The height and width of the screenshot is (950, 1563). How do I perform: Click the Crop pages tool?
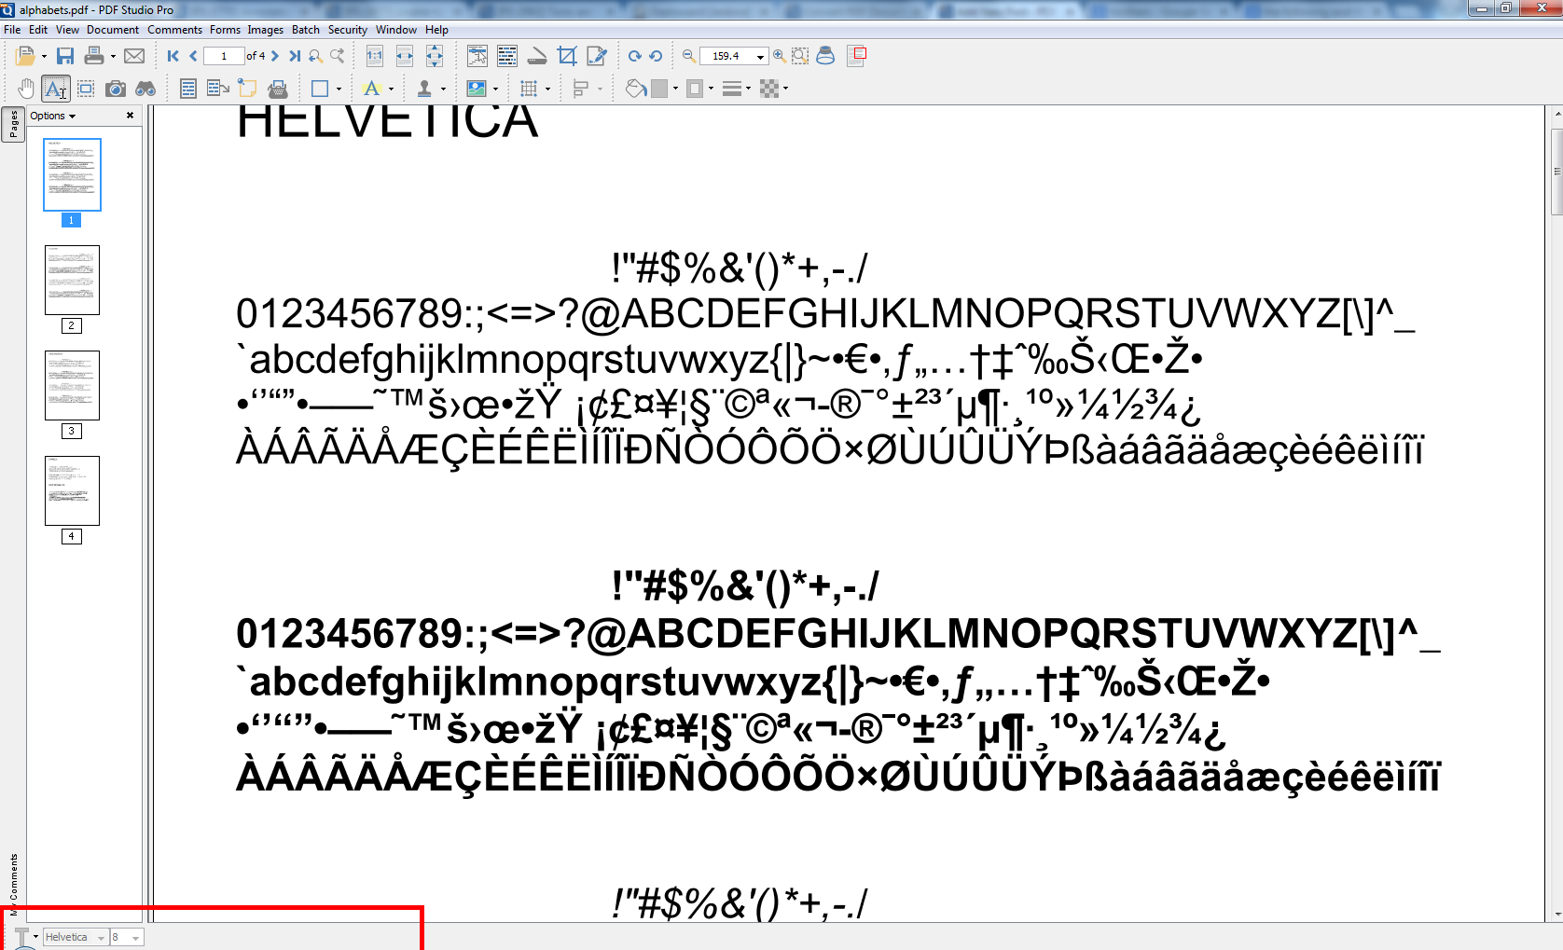567,56
